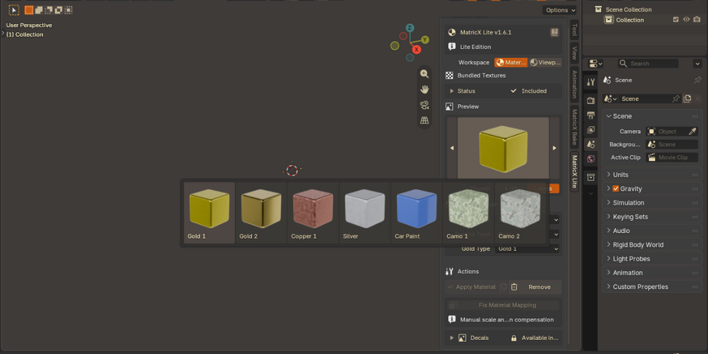Click the green Y axis gizmo
Image resolution: width=708 pixels, height=354 pixels.
coord(425,39)
